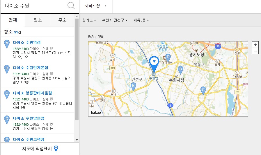Click map marker B near 수원시청

pyautogui.click(x=180, y=70)
